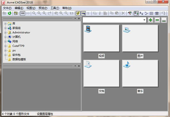
Task: Open the 帮助(H) menu
Action: click(67, 8)
